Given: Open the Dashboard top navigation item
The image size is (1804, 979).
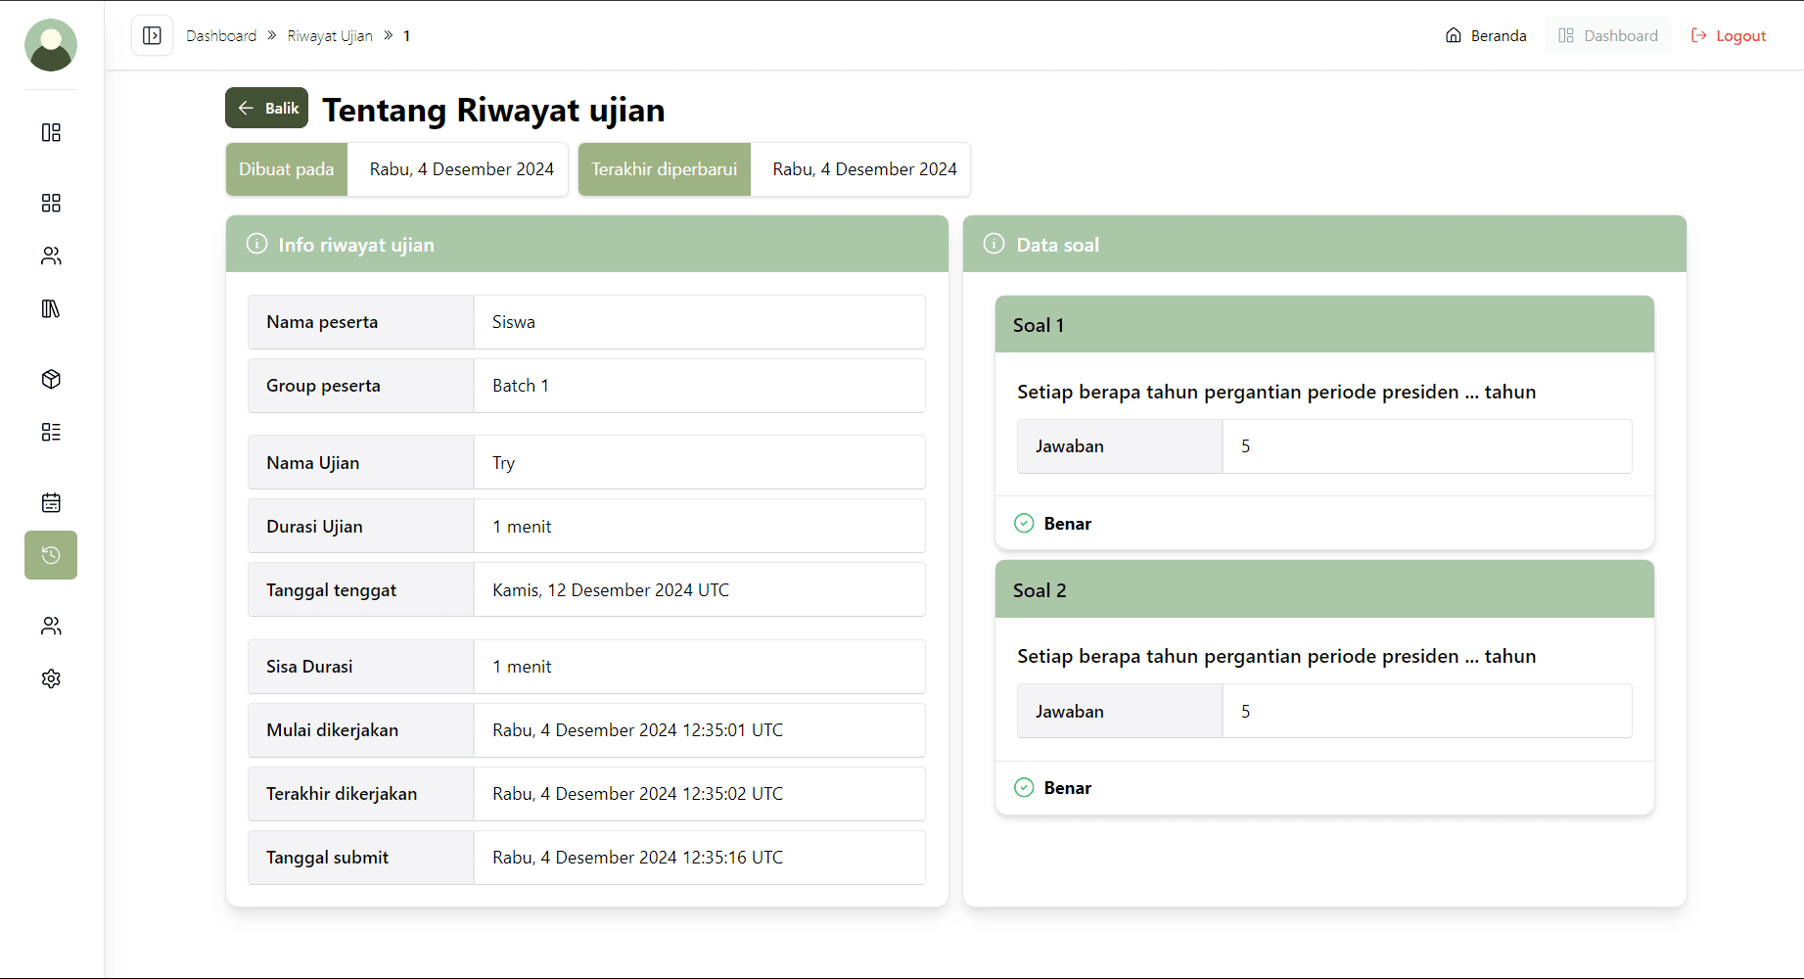Looking at the screenshot, I should point(1608,35).
